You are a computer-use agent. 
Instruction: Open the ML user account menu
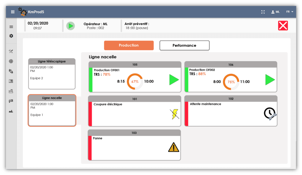pos(275,12)
